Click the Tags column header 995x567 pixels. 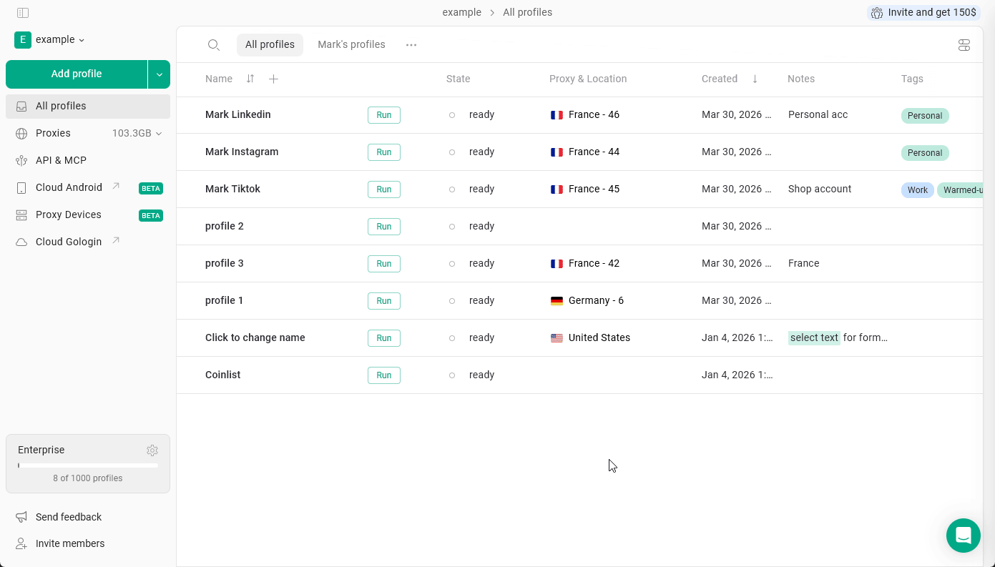tap(912, 79)
